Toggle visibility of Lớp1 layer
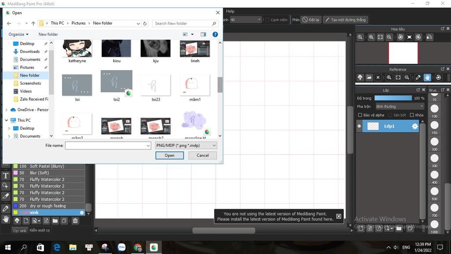The width and height of the screenshot is (451, 254). click(x=359, y=126)
